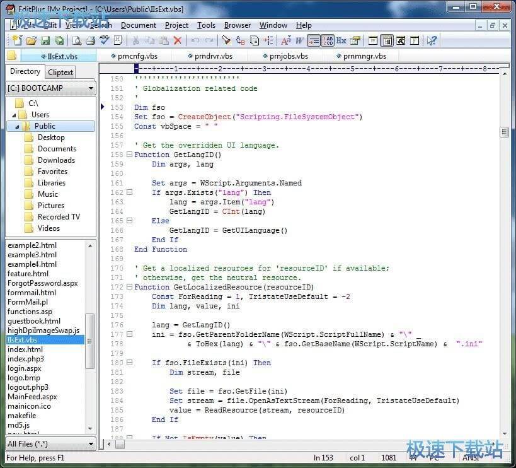Open the C: BOOTCAMP drive dropdown
The image size is (516, 468).
pyautogui.click(x=91, y=88)
